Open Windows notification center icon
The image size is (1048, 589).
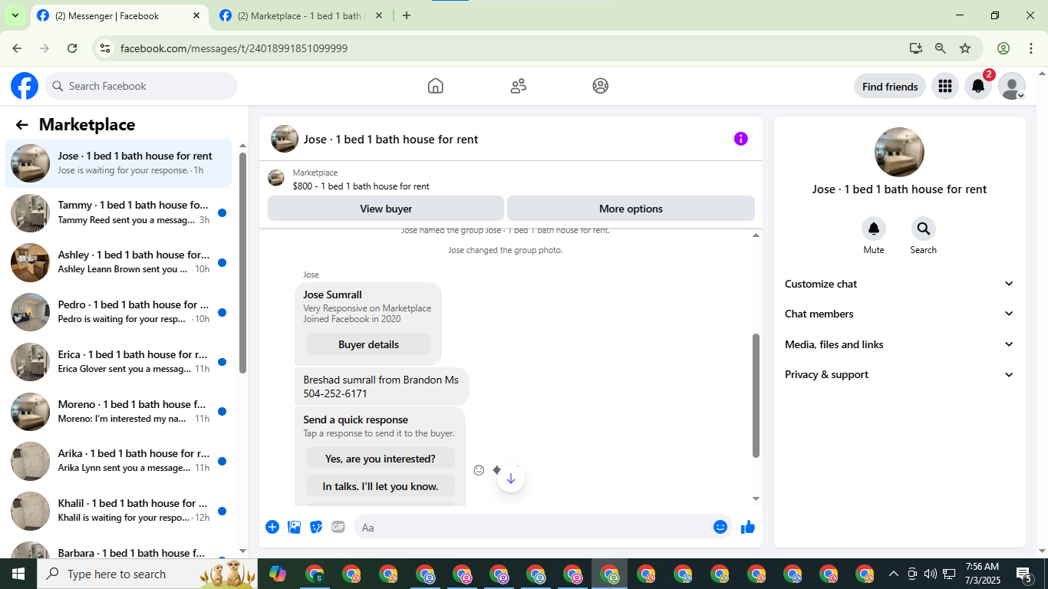click(x=1024, y=574)
